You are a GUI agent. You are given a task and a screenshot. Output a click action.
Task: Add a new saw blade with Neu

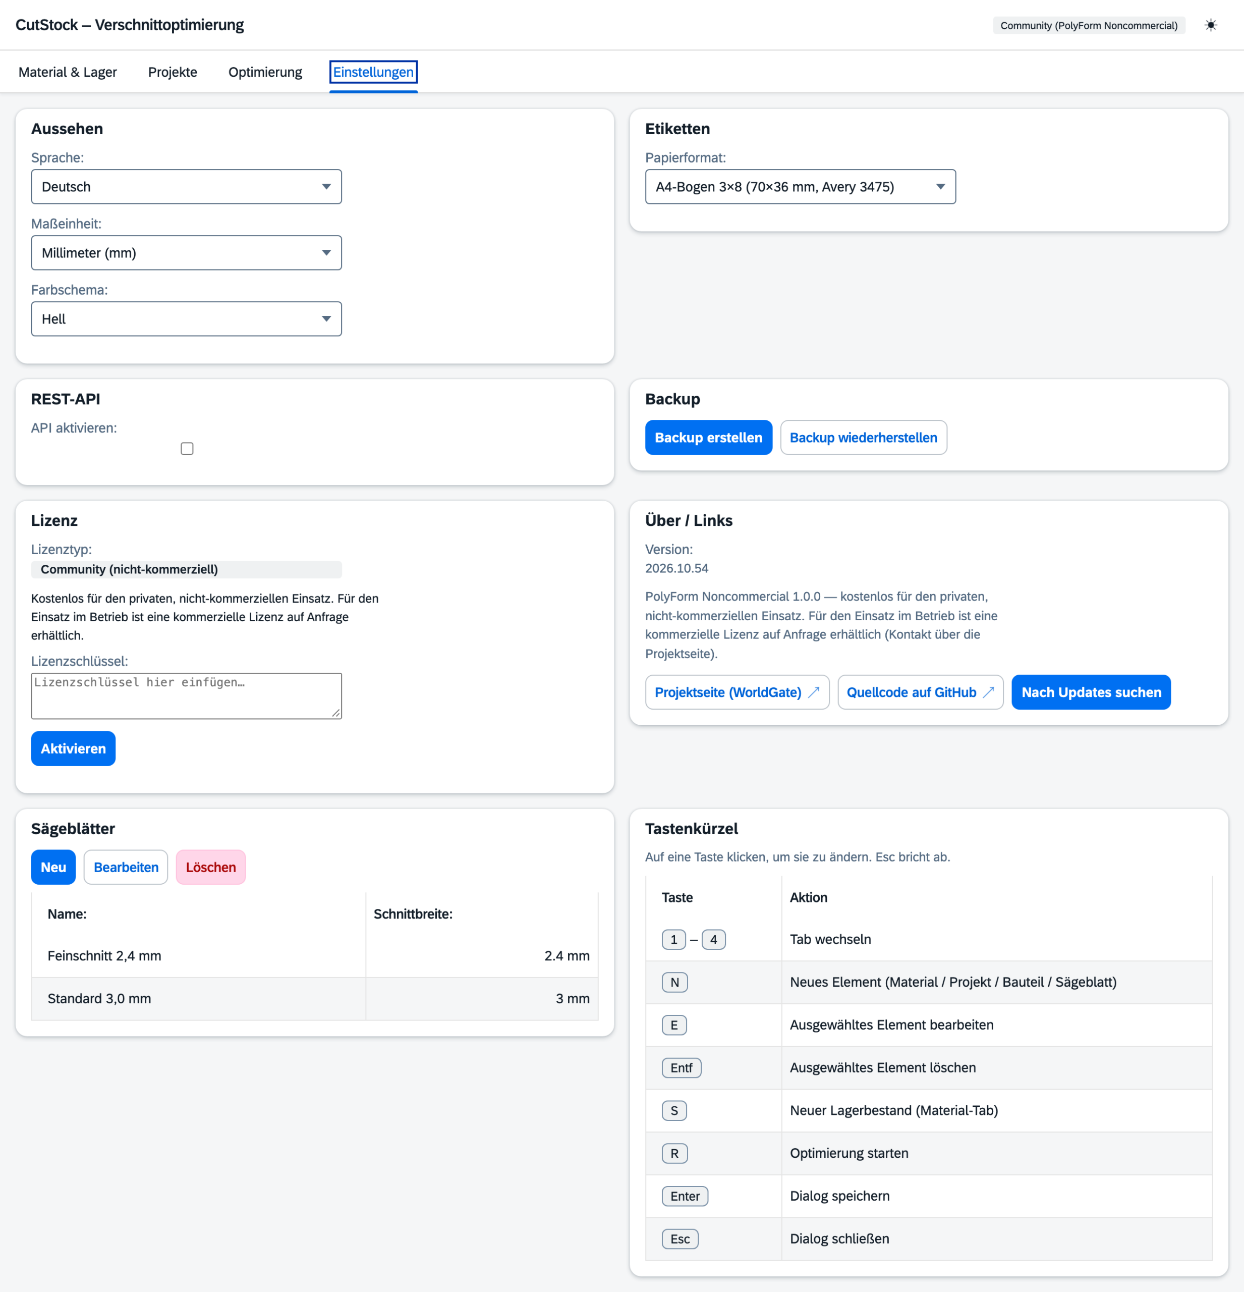click(53, 868)
